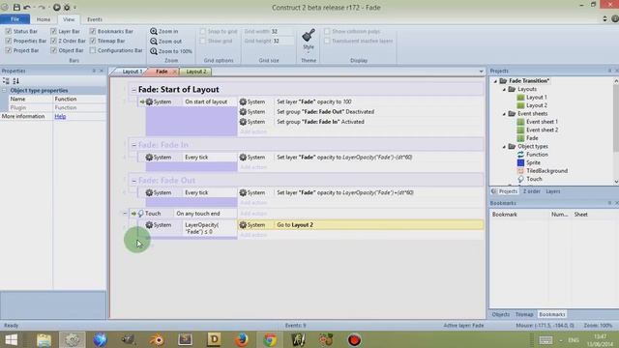
Task: Switch to the Z order panel tab
Action: (531, 191)
